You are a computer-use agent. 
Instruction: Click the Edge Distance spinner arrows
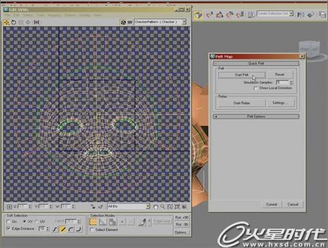pos(48,228)
